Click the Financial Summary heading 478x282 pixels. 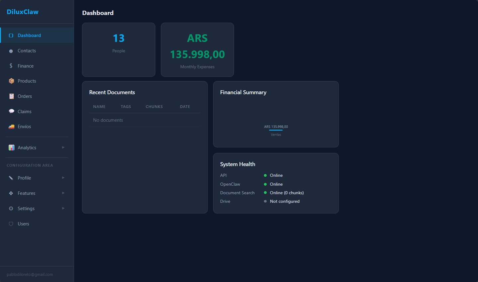click(243, 92)
